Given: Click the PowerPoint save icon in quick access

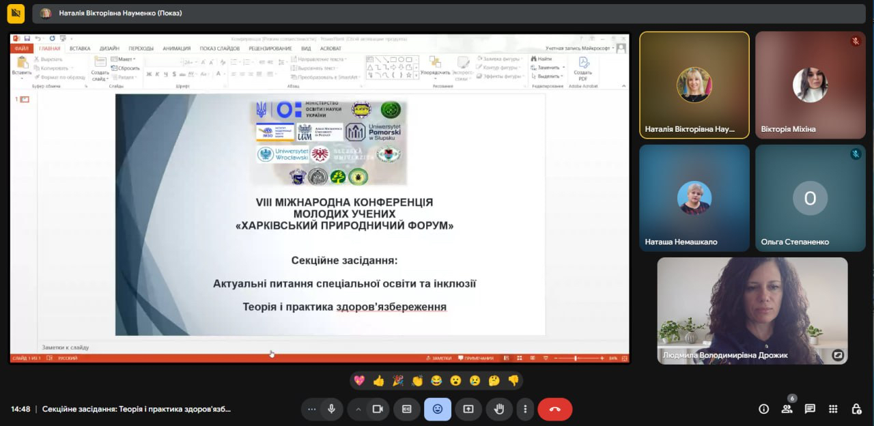Looking at the screenshot, I should click(x=27, y=39).
